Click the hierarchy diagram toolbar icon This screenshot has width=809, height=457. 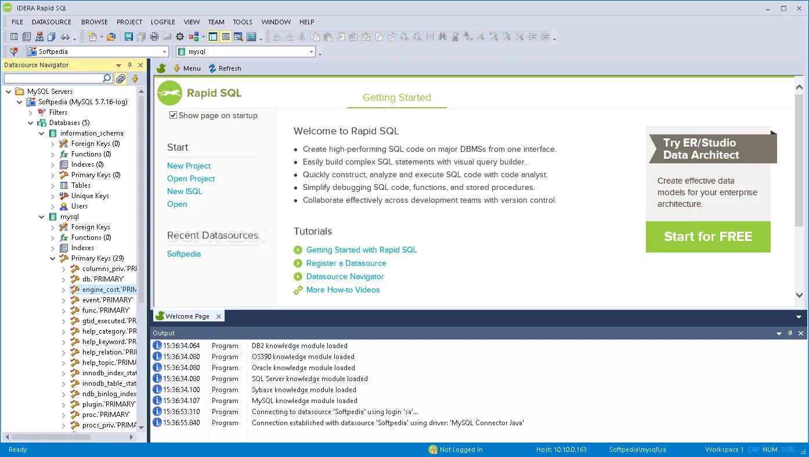point(39,36)
